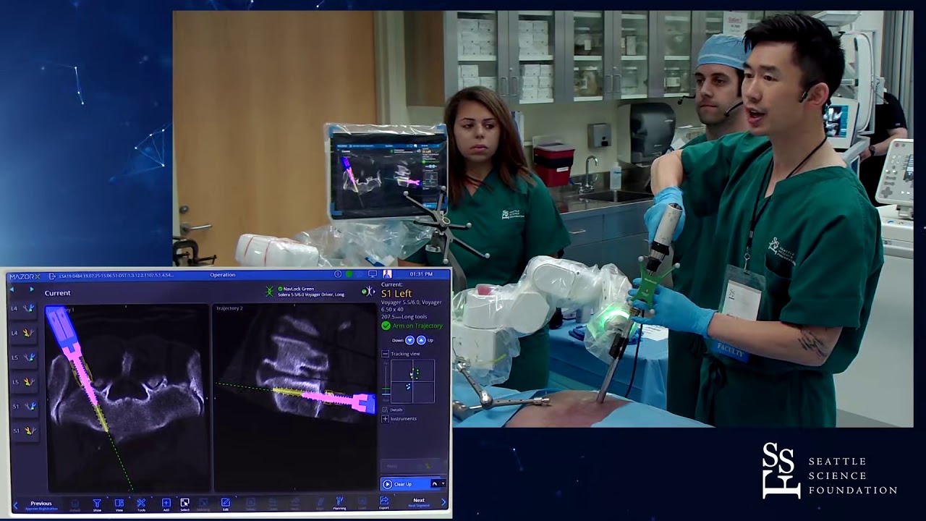Click the Trajectory 1 axial view
926x521 pixels.
[x=127, y=398]
